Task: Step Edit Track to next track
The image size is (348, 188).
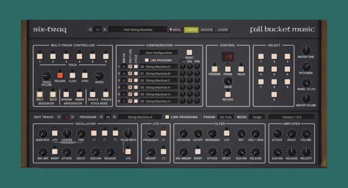Action: pyautogui.click(x=73, y=117)
